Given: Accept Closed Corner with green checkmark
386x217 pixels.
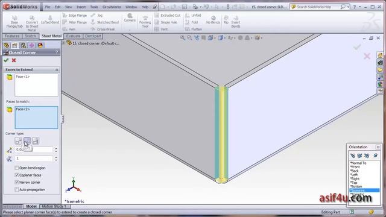Looking at the screenshot, I should 6,60.
